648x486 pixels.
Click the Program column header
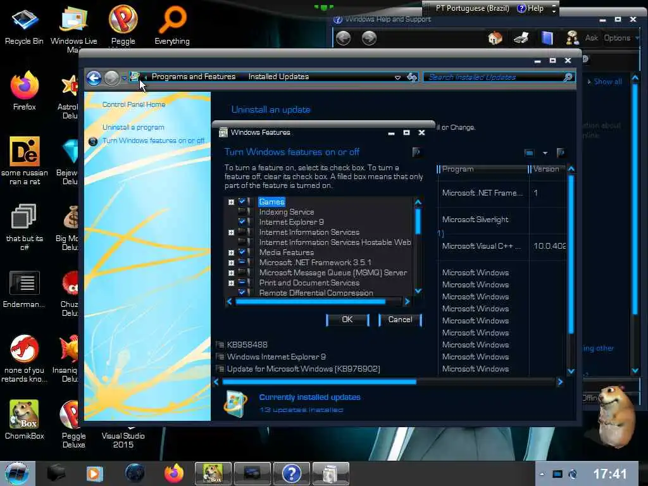(x=483, y=169)
